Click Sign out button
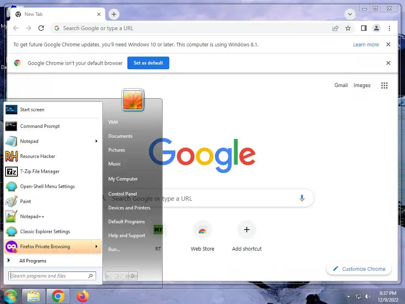The height and width of the screenshot is (304, 405). point(117,276)
